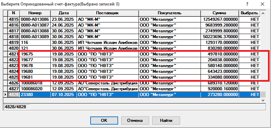Toggle НЕТ in row 4819
The width and height of the screenshot is (271, 128).
[250, 43]
